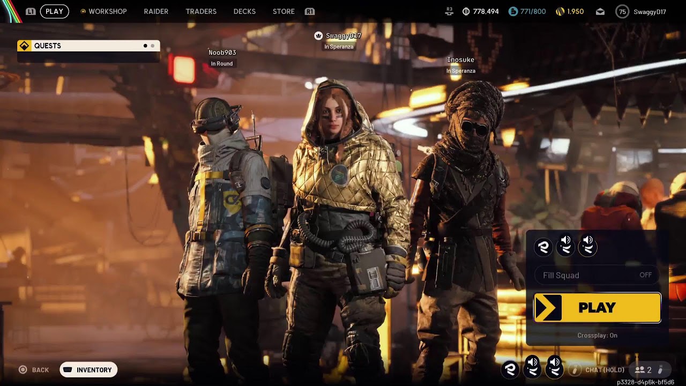686x386 pixels.
Task: Click the crown leader icon by SwaggyD17
Action: coord(318,35)
